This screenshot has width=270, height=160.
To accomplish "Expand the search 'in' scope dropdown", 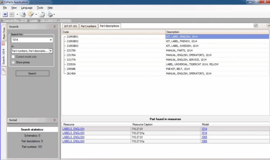I will (51, 51).
